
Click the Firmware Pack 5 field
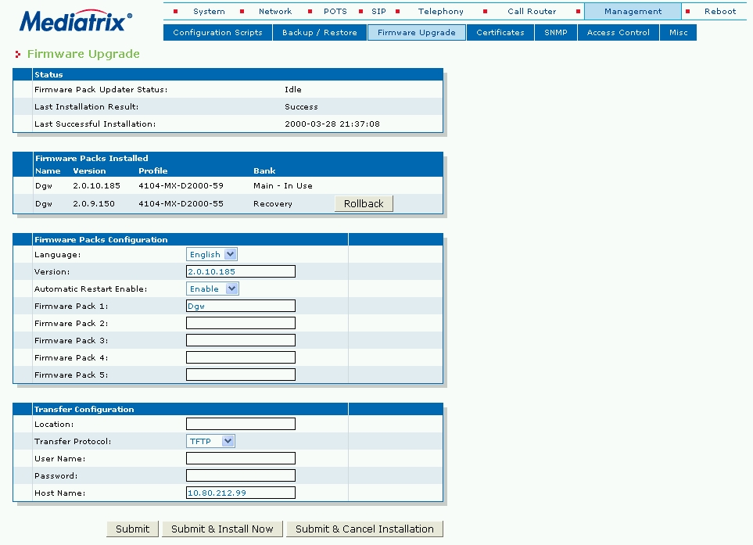(241, 375)
